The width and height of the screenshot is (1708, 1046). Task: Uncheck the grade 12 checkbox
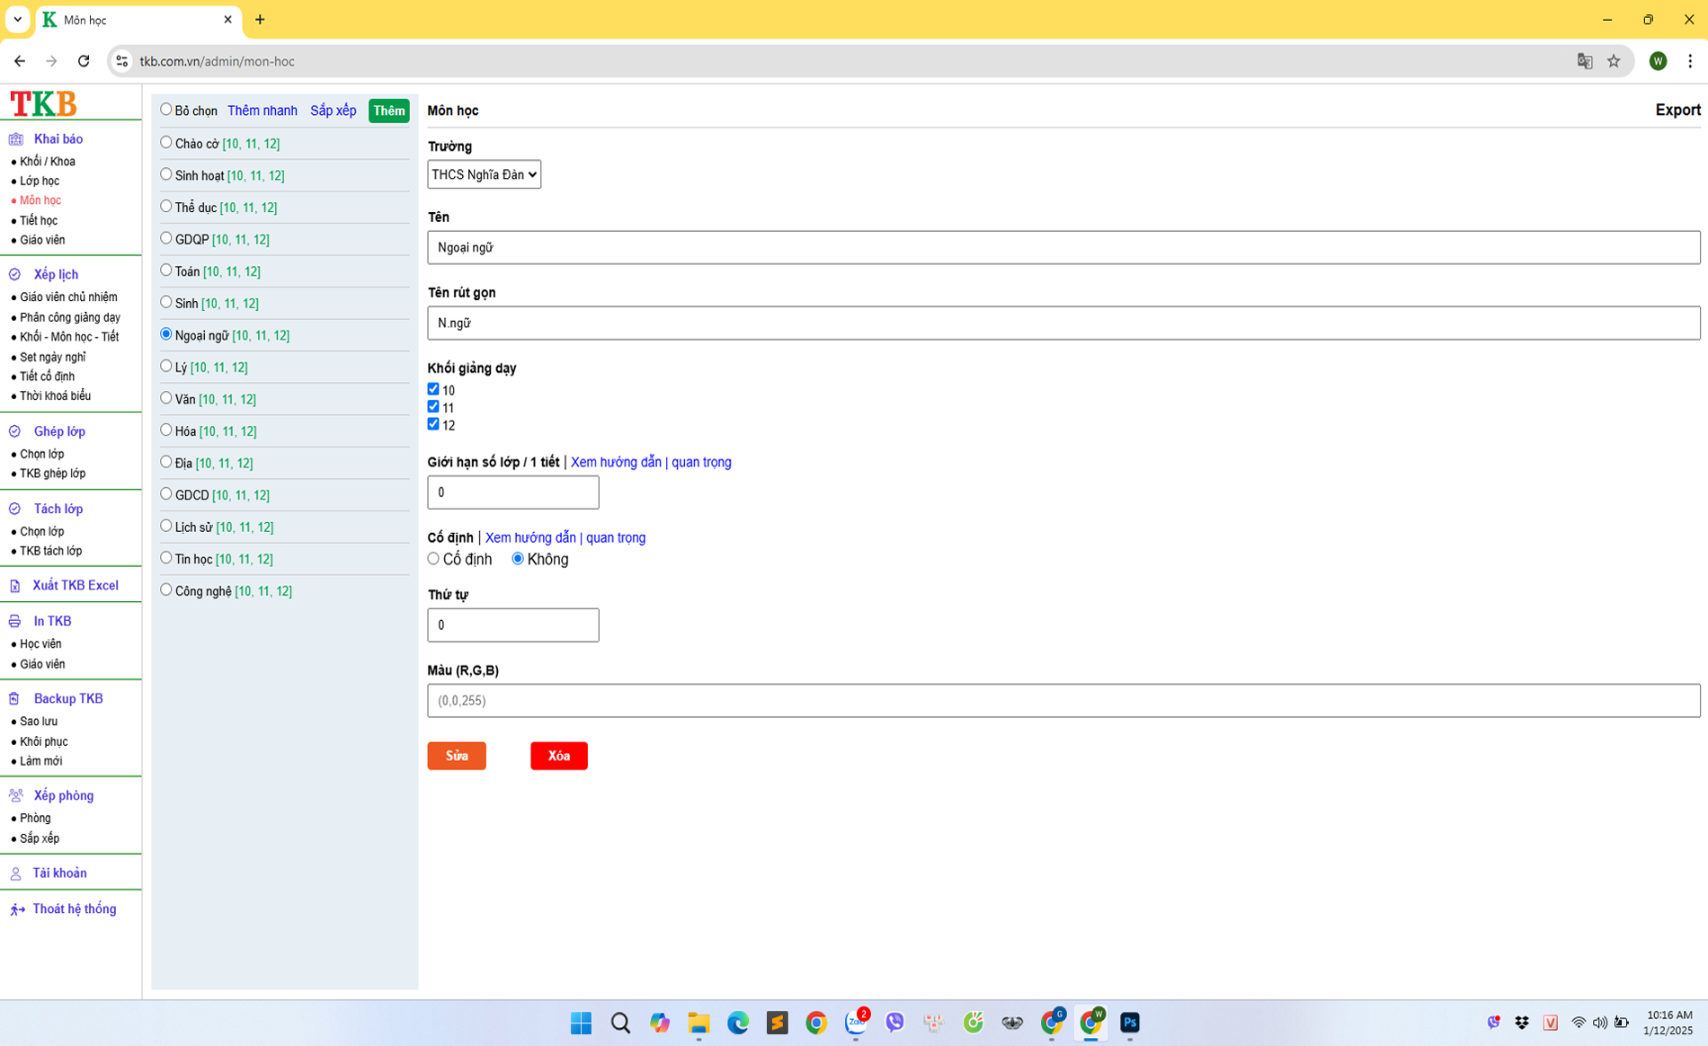click(x=433, y=424)
